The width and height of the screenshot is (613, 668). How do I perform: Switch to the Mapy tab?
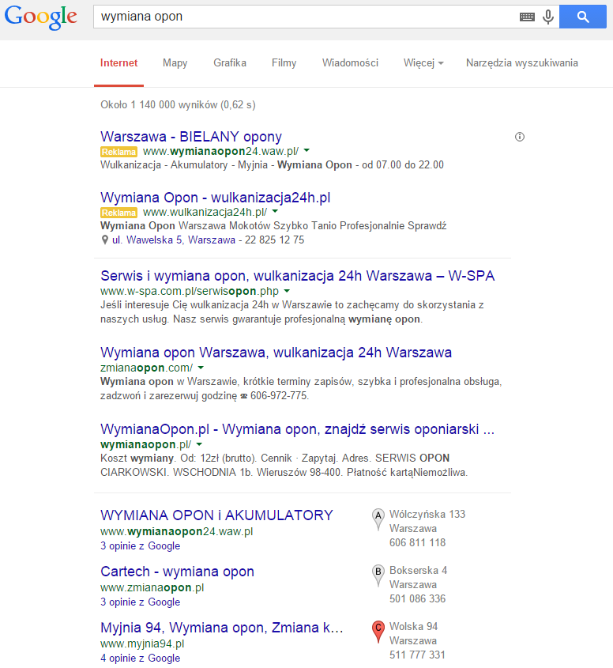[175, 63]
